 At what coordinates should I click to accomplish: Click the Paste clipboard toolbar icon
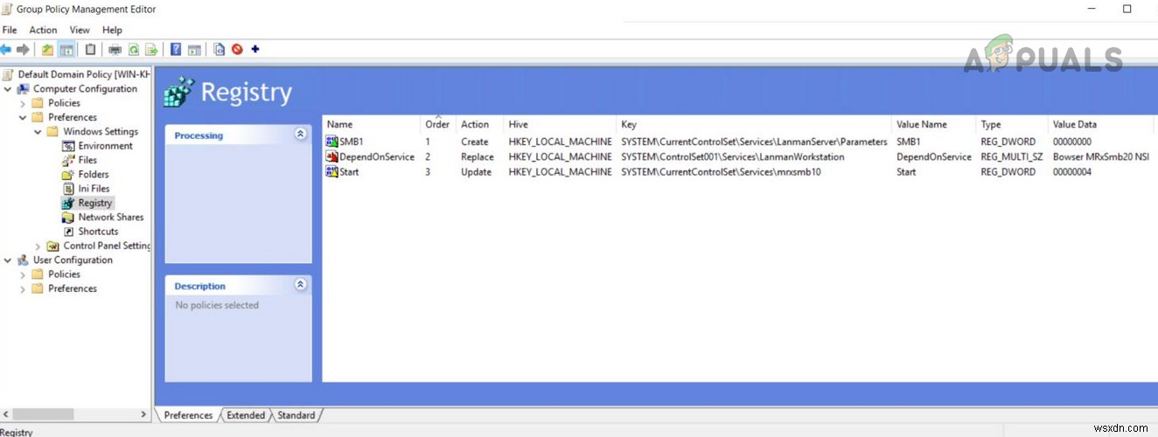click(x=90, y=50)
